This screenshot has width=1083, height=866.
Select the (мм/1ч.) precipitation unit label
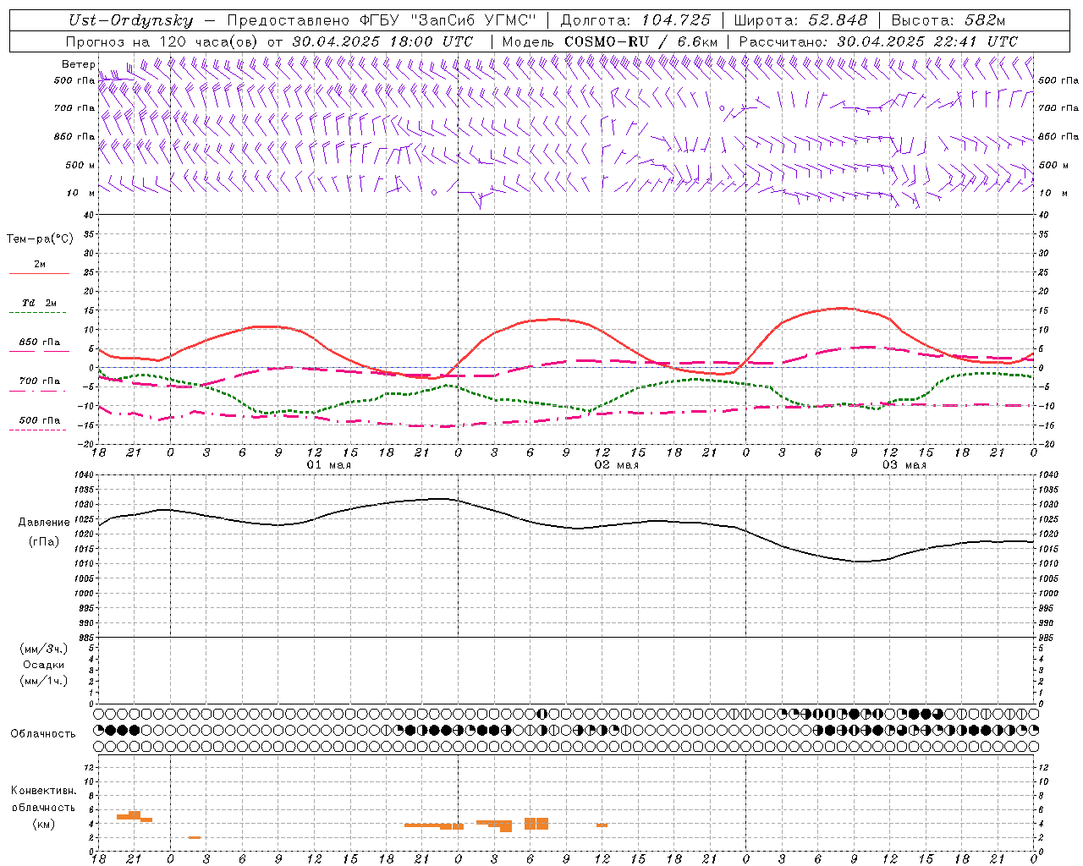pyautogui.click(x=44, y=681)
